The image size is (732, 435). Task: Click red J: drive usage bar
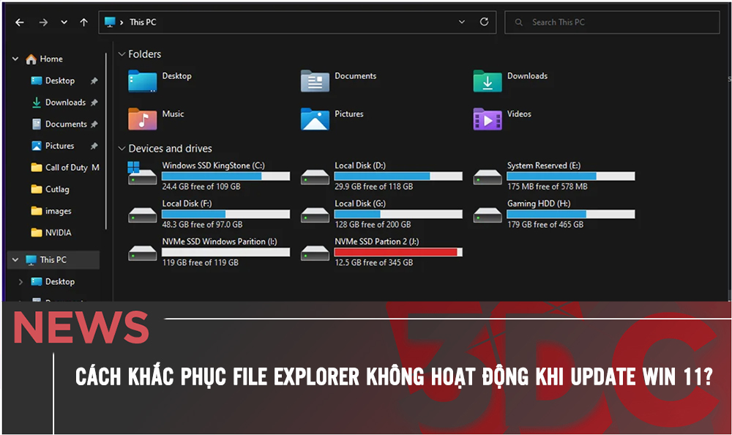[x=398, y=253]
